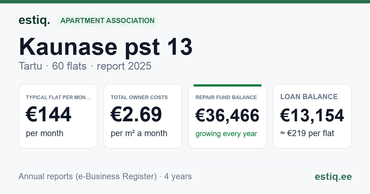The width and height of the screenshot is (370, 194).
Task: Click the REPAIR FUND BALANCE label
Action: coord(226,97)
